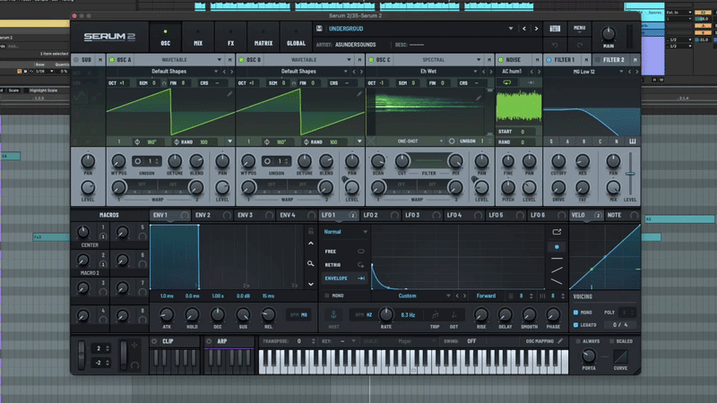Click the filter keyboard tracking icon
The width and height of the screenshot is (717, 403).
633,141
